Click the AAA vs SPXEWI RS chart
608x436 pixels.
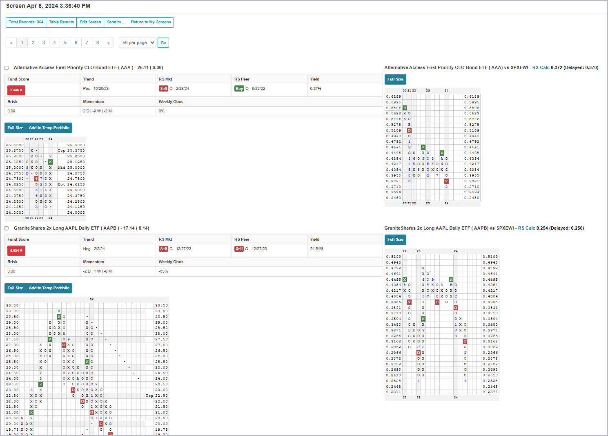[432, 147]
